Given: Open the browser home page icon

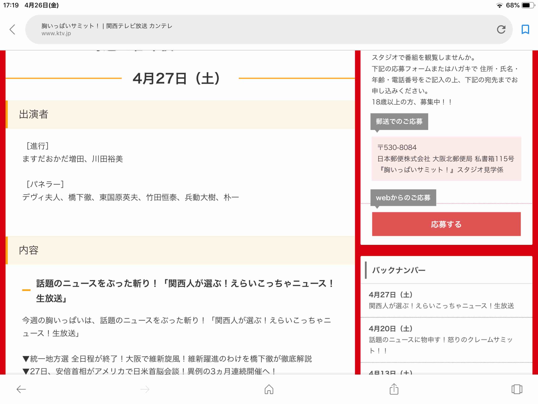Looking at the screenshot, I should point(269,389).
